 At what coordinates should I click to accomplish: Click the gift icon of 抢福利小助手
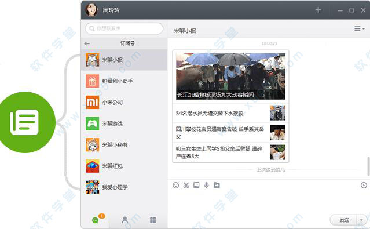[x=92, y=81]
